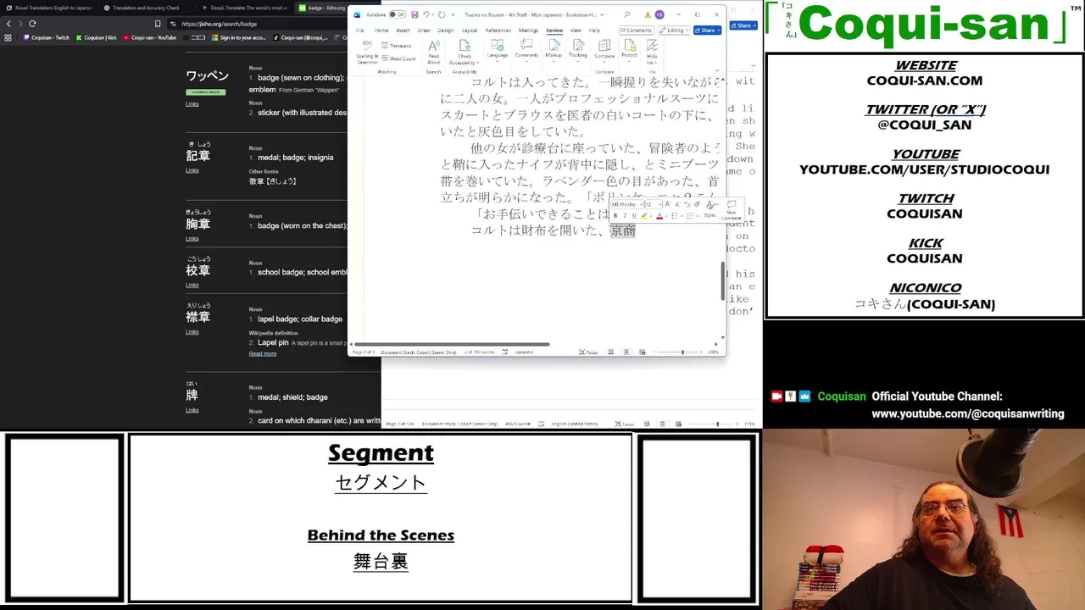Collapse the ribbon using the chevron
Screen dimensions: 1085x610
(718, 69)
